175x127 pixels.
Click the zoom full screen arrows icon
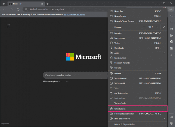[164, 27]
